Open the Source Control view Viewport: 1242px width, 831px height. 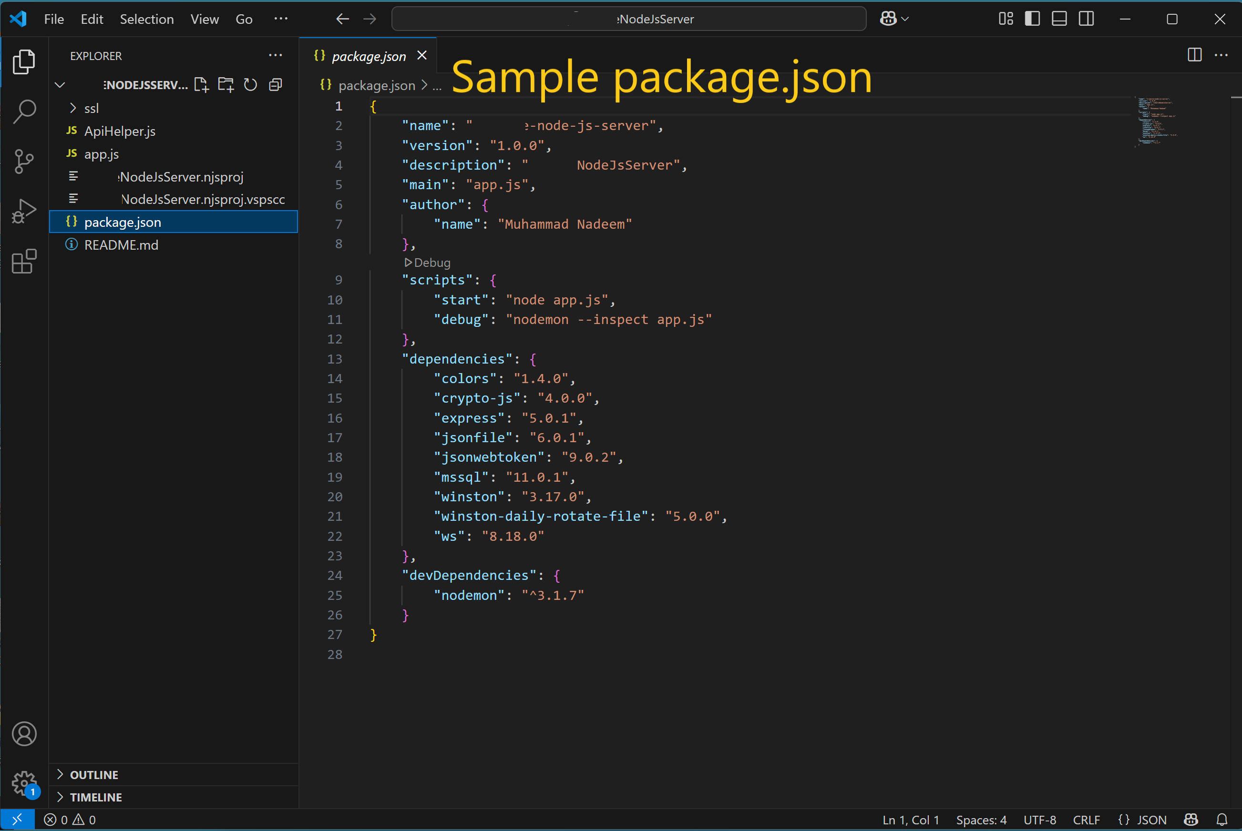[x=24, y=162]
